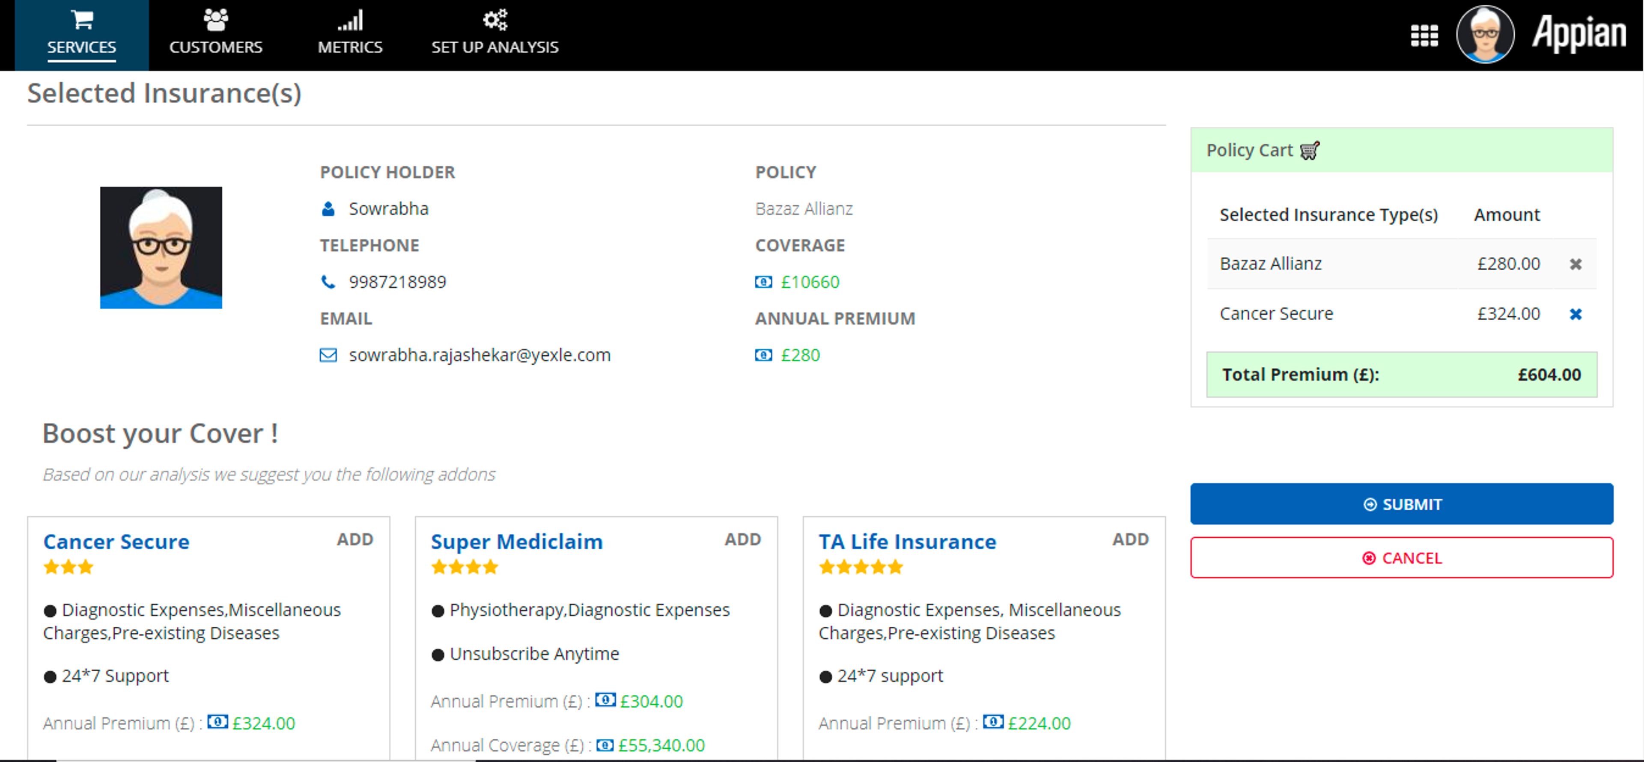
Task: Select the £55,340.00 annual coverage value
Action: tap(661, 745)
